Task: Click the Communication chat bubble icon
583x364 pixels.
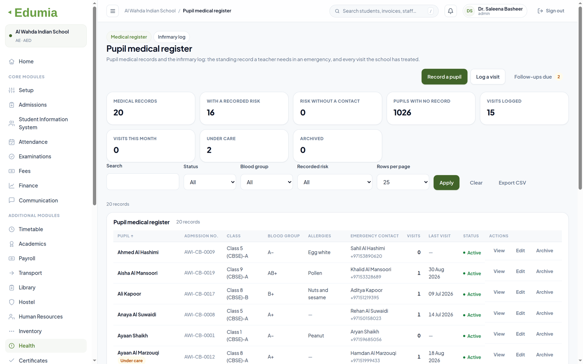Action: pyautogui.click(x=12, y=200)
